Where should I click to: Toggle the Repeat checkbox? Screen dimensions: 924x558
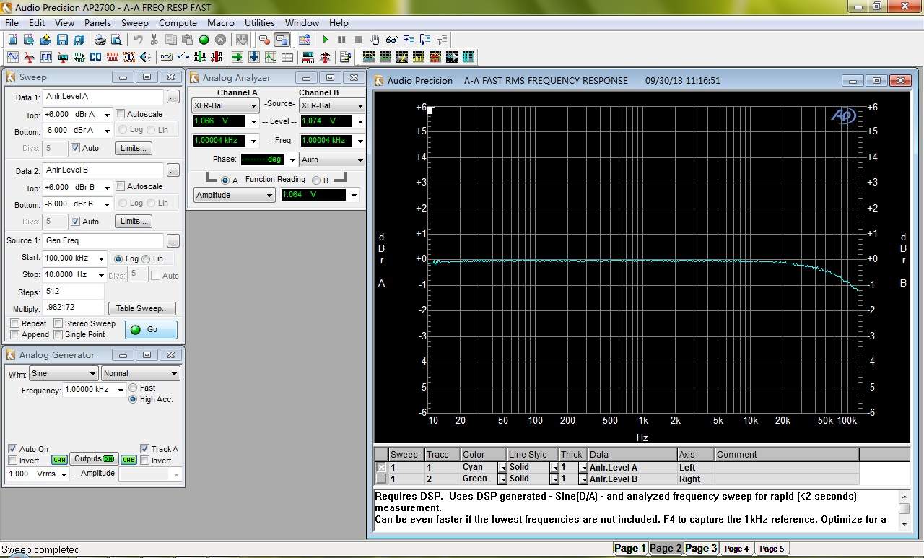coord(14,323)
